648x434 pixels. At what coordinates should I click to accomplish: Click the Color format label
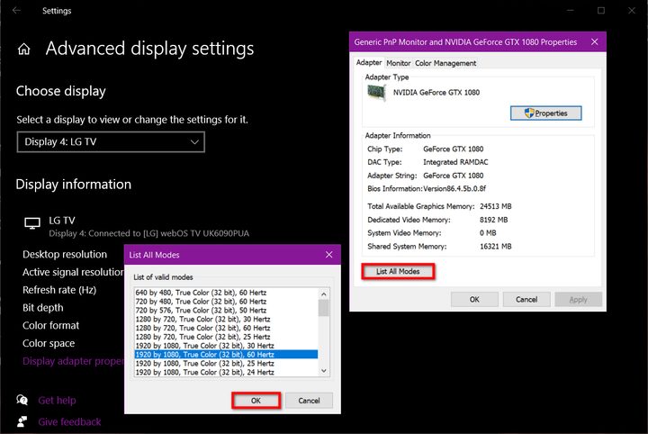click(x=50, y=325)
